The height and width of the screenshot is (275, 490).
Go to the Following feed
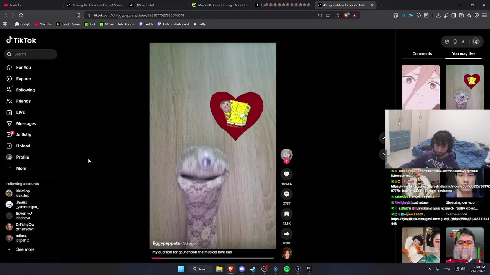[x=20, y=90]
